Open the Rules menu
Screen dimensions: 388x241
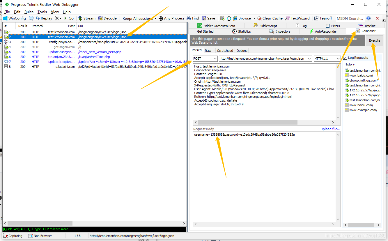(x=29, y=12)
